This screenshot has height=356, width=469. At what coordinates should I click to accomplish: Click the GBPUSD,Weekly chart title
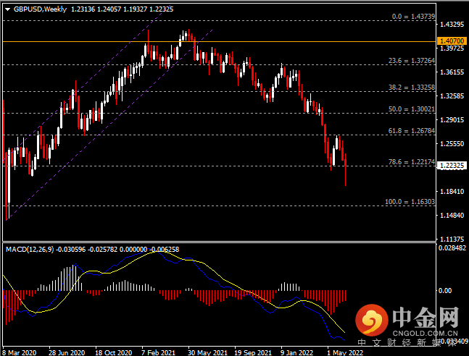point(38,9)
